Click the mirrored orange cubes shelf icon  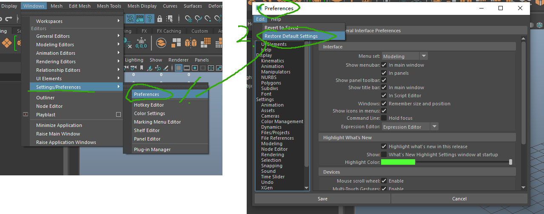tap(191, 42)
